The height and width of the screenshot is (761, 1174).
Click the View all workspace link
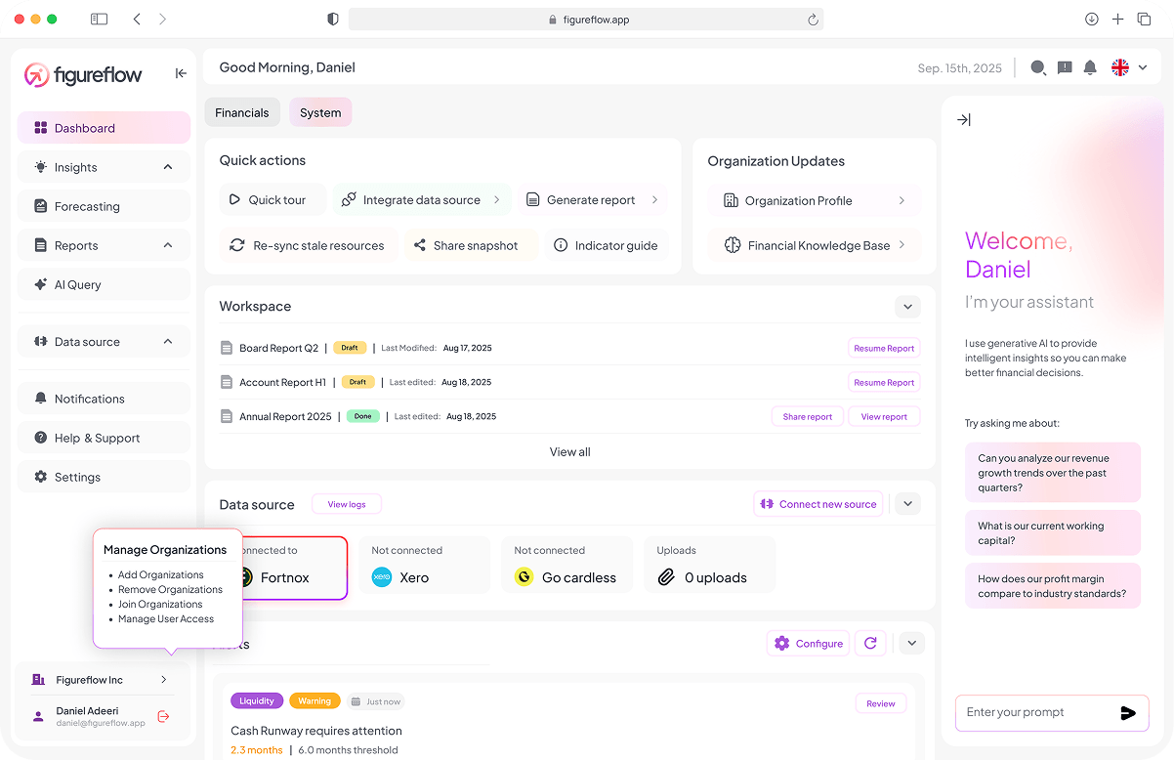coord(569,451)
